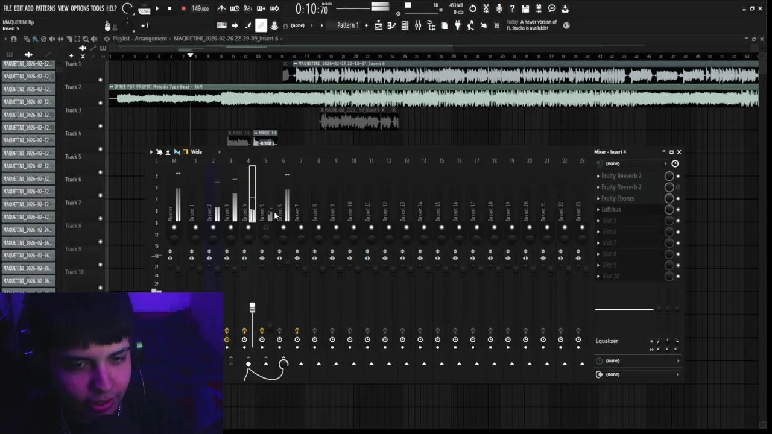Open Fruity Chorus plugin from slot name
Image resolution: width=772 pixels, height=434 pixels.
click(618, 198)
